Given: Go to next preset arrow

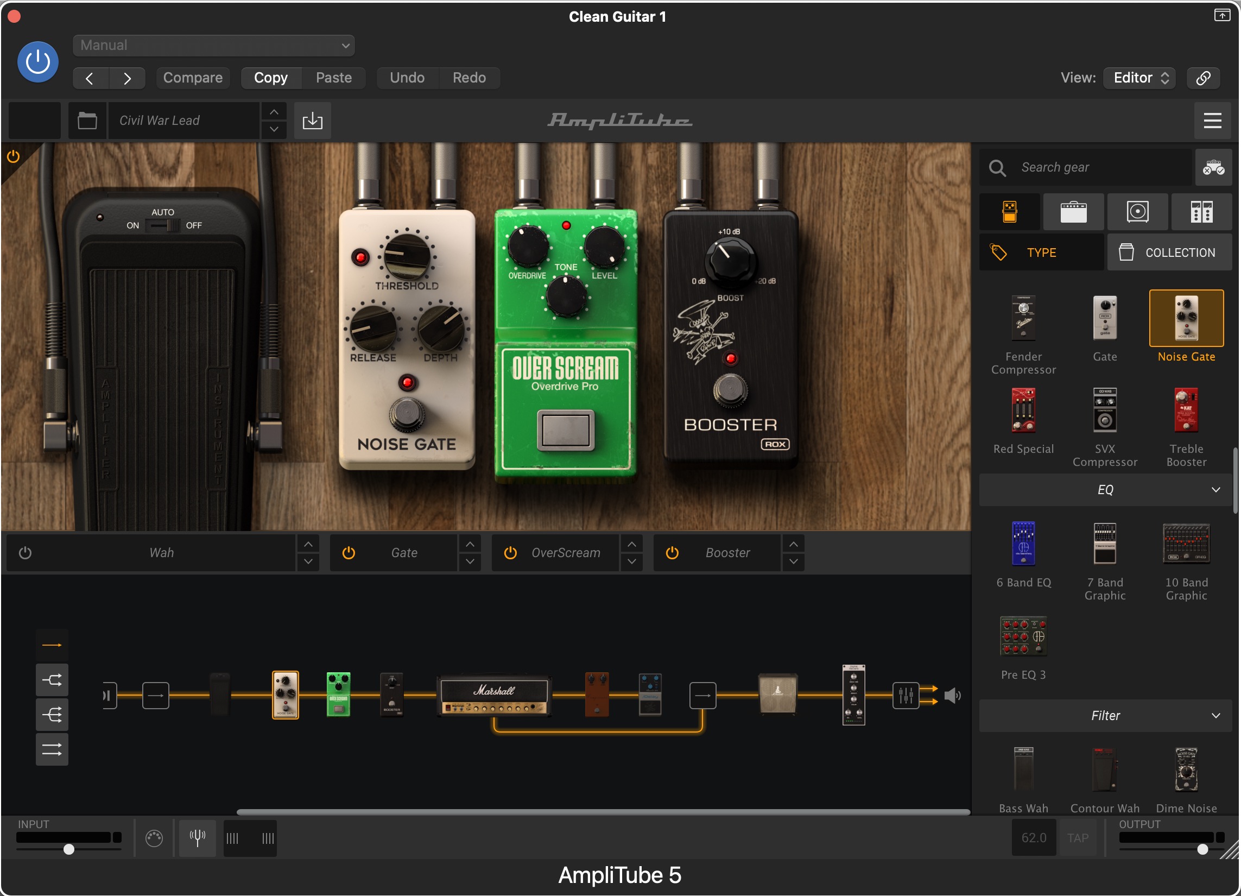Looking at the screenshot, I should (x=127, y=78).
